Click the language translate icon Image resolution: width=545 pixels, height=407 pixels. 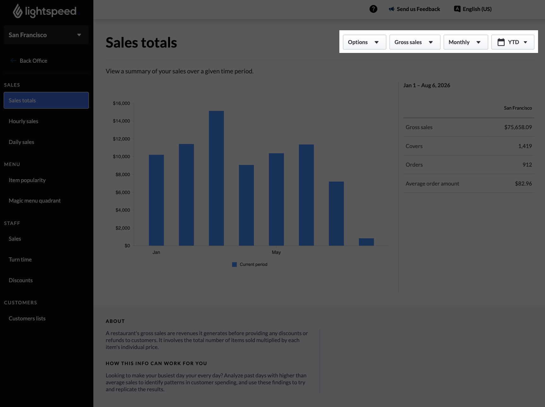pos(457,9)
